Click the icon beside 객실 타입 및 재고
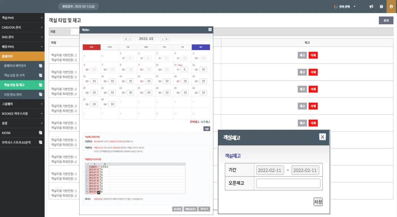Image resolution: width=397 pixels, height=217 pixels. coord(40,85)
